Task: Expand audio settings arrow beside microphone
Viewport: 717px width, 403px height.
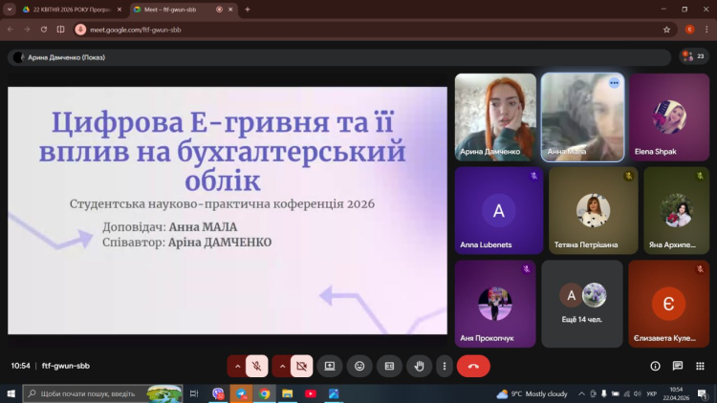Action: tap(236, 366)
